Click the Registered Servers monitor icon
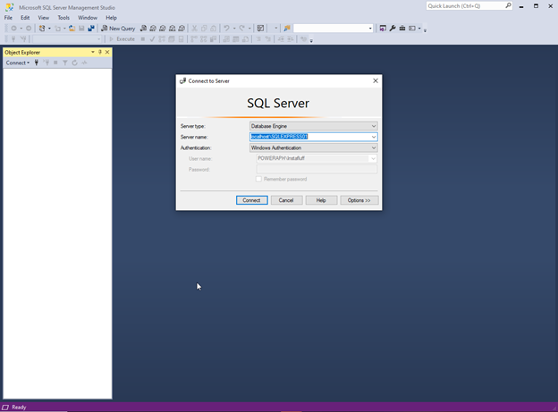This screenshot has width=558, height=412. click(x=383, y=29)
